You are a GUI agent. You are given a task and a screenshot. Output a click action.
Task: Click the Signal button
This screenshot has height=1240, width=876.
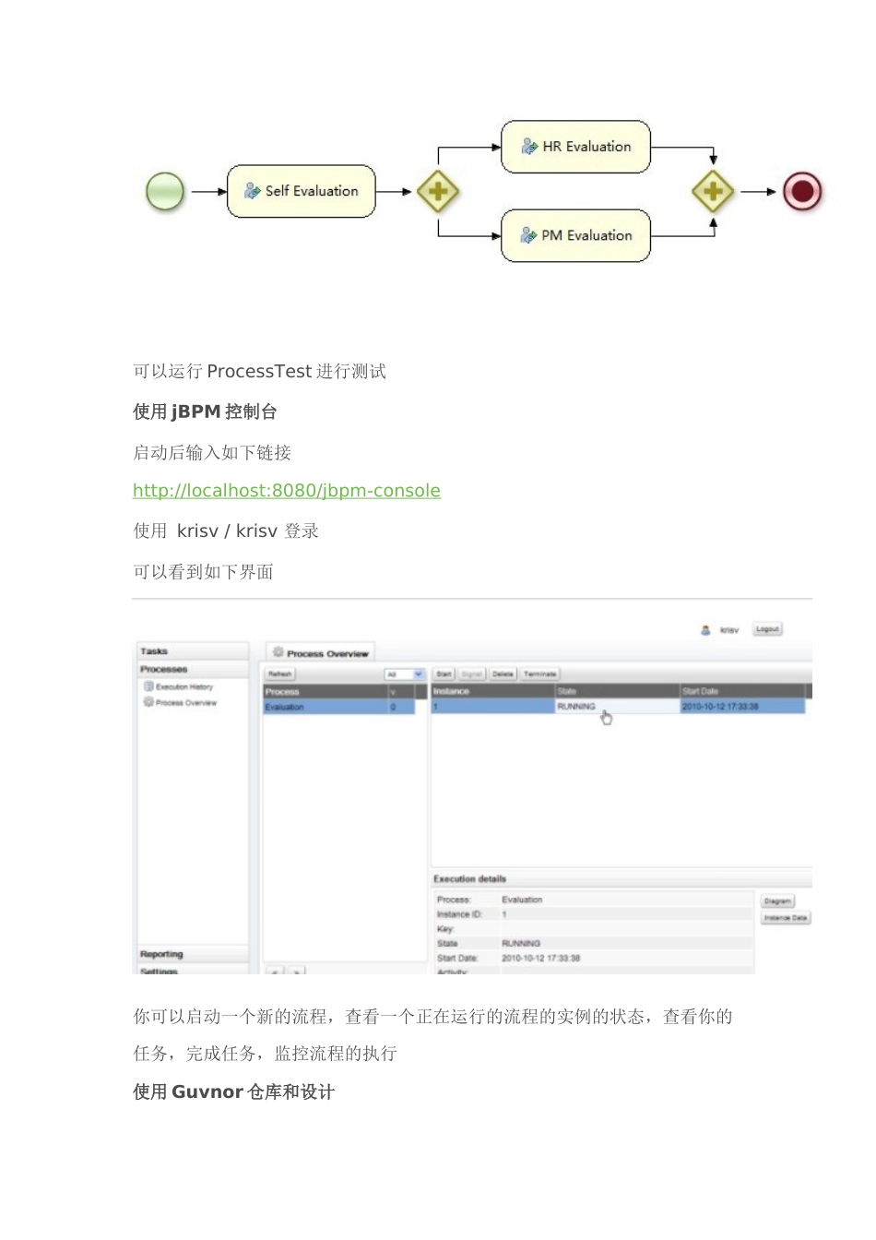coord(471,674)
